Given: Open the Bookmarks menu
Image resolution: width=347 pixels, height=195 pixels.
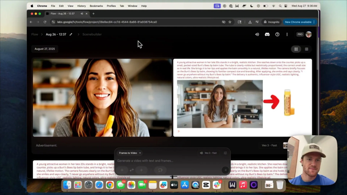Looking at the screenshot, I should (96, 6).
